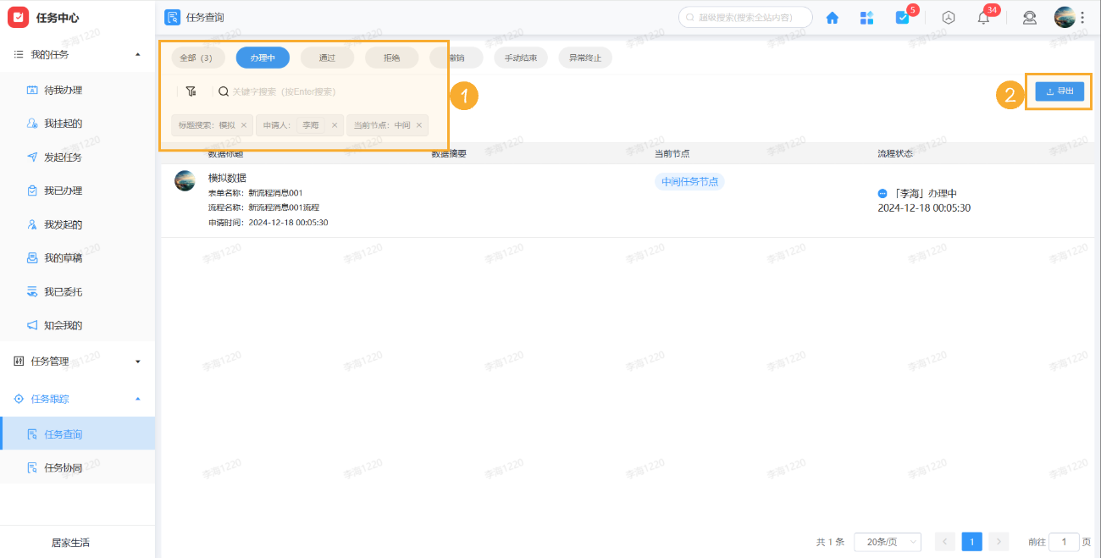The image size is (1101, 558).
Task: Open the vertical three-dot user menu
Action: pyautogui.click(x=1082, y=18)
